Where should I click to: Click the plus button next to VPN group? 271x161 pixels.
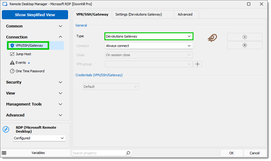(197, 64)
